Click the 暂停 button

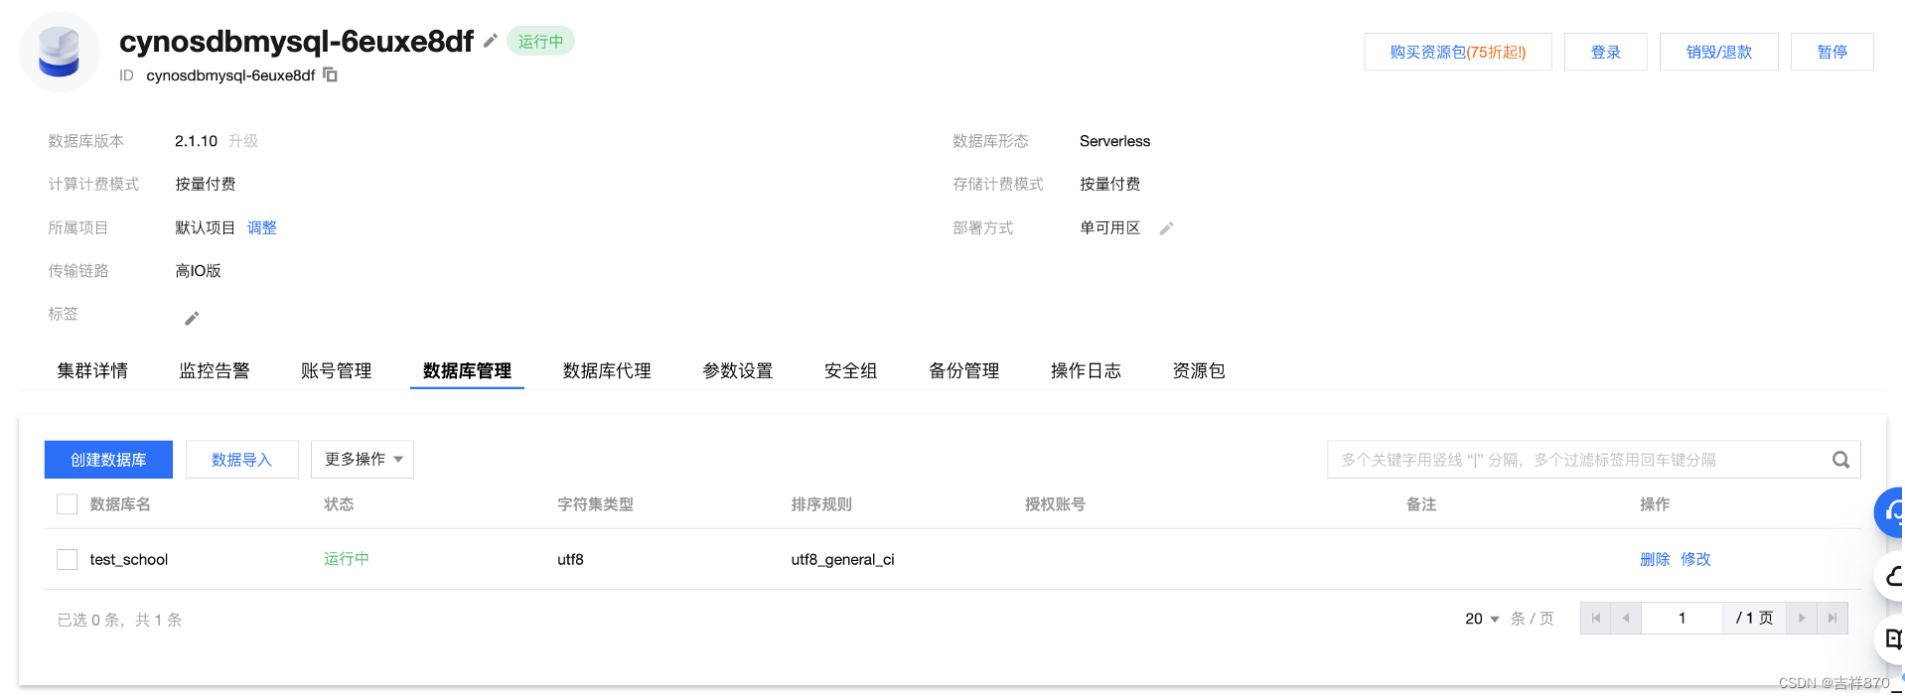pos(1832,52)
